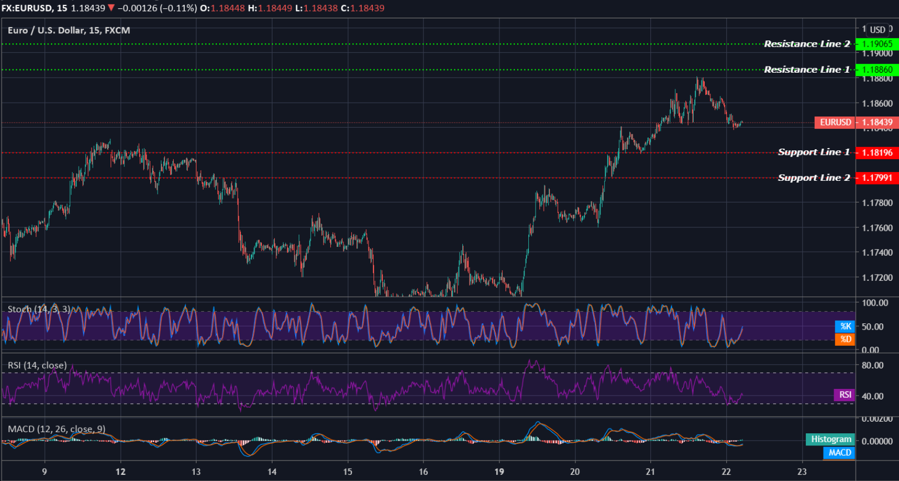Click the EURUSD price label 1.18439

(x=856, y=122)
